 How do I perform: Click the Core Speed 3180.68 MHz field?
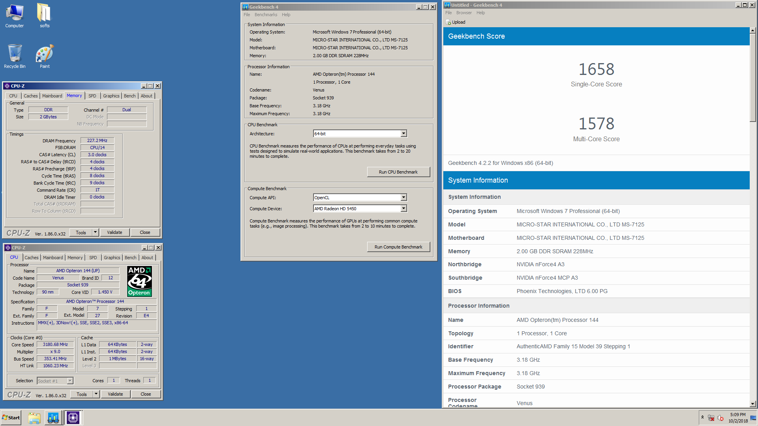point(55,344)
